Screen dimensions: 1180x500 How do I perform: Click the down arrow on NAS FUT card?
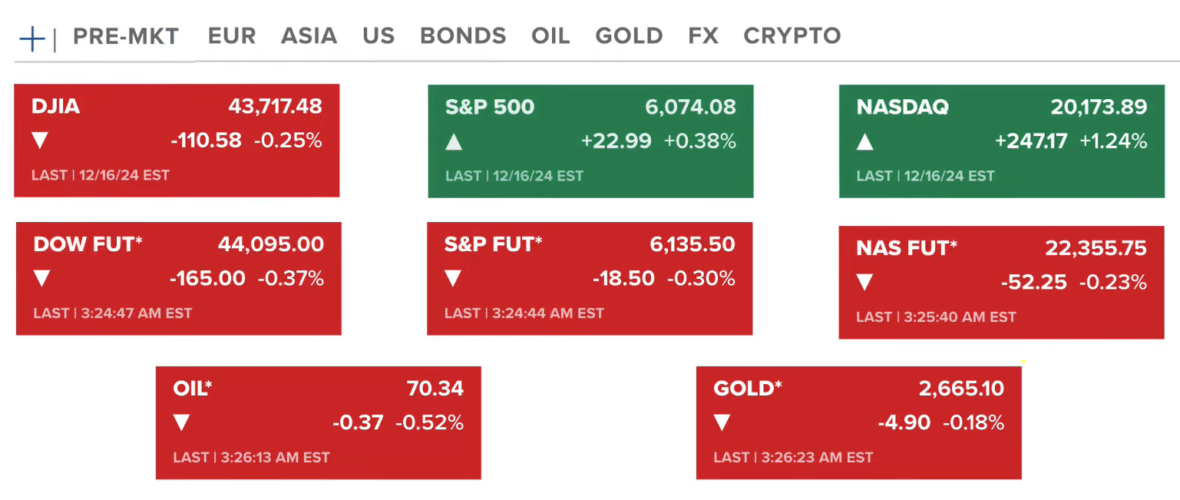click(x=866, y=282)
